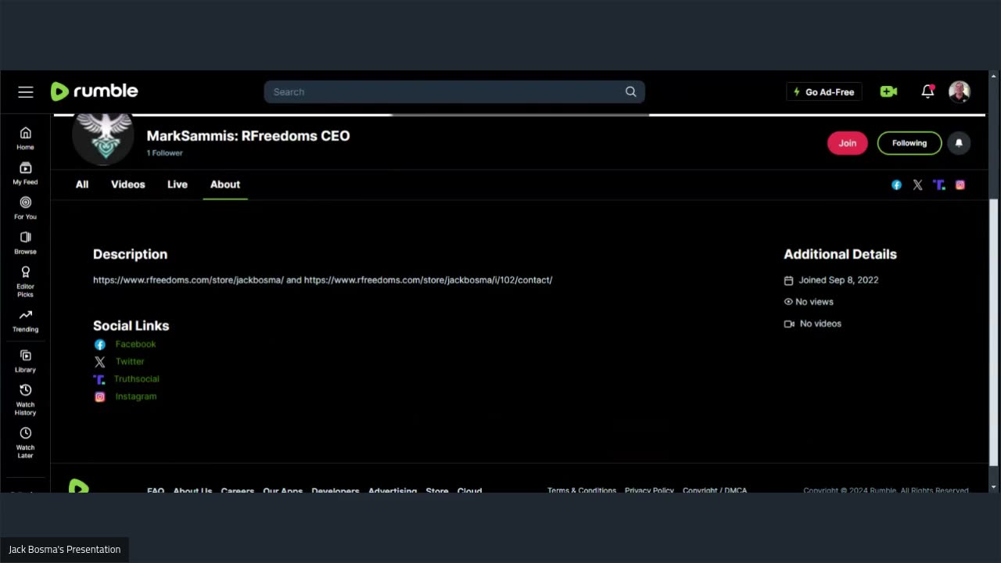Click the No views text
The height and width of the screenshot is (563, 1001).
coord(814,302)
